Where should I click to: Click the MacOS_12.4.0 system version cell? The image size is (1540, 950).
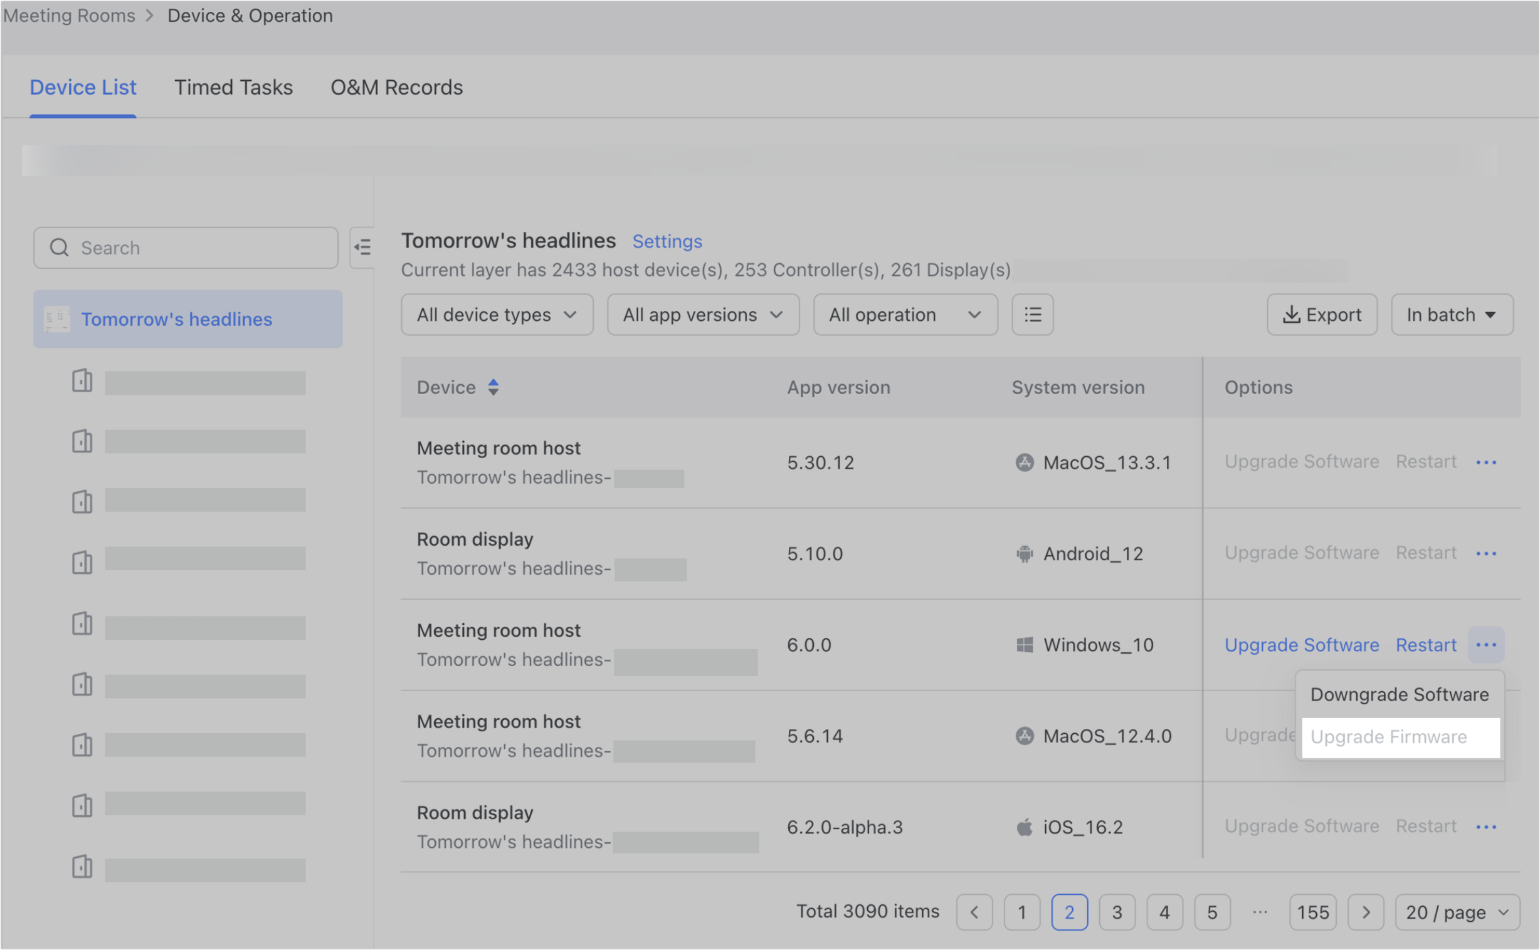point(1093,736)
